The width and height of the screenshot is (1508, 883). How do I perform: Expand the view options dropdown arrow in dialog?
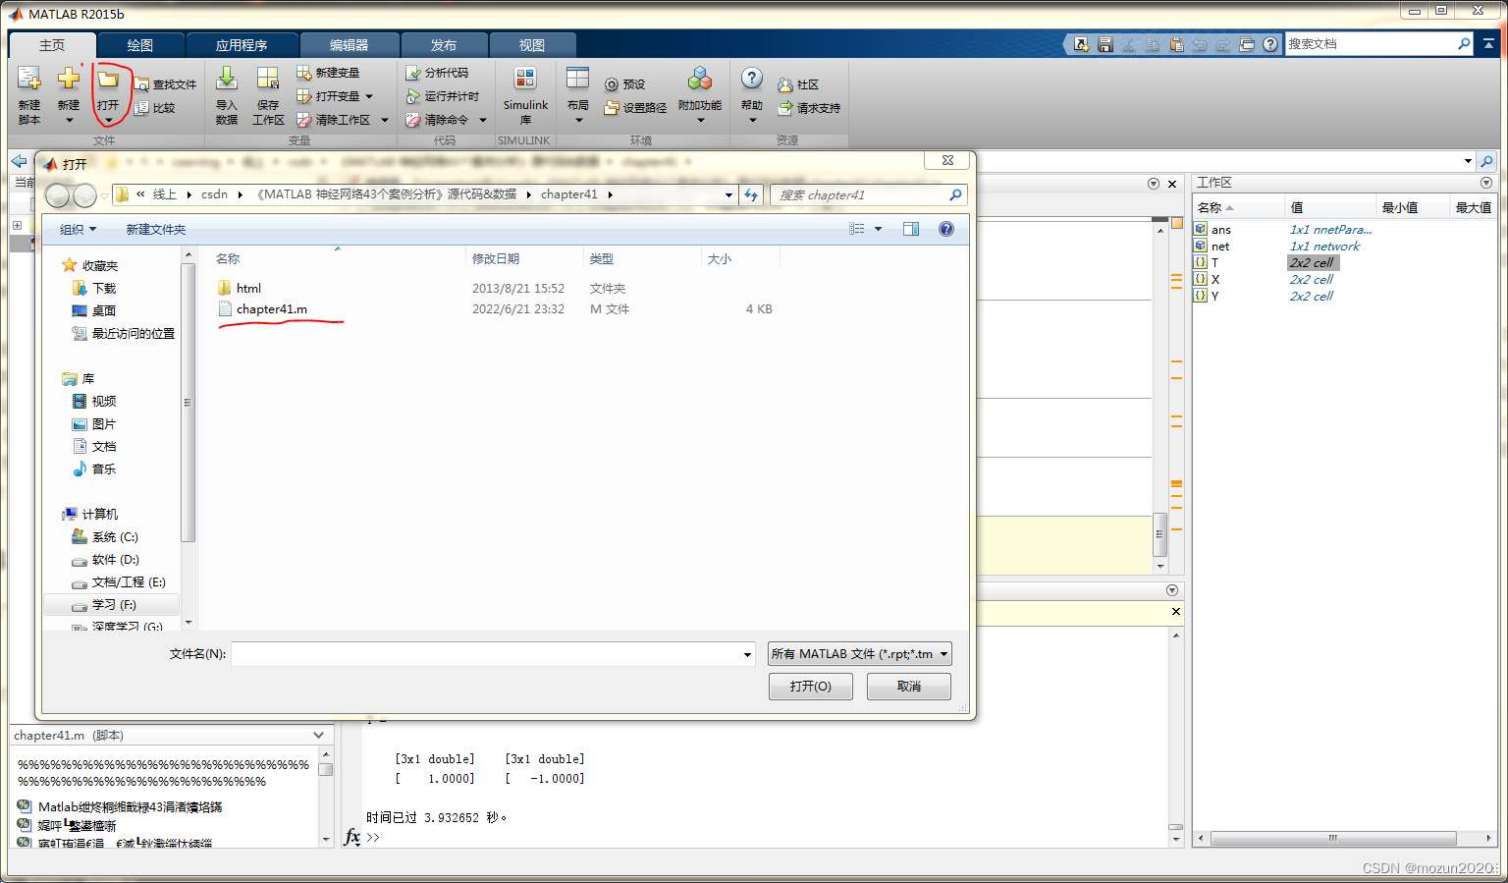click(878, 229)
